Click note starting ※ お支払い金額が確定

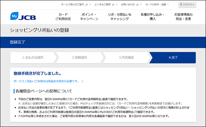tap(100, 103)
